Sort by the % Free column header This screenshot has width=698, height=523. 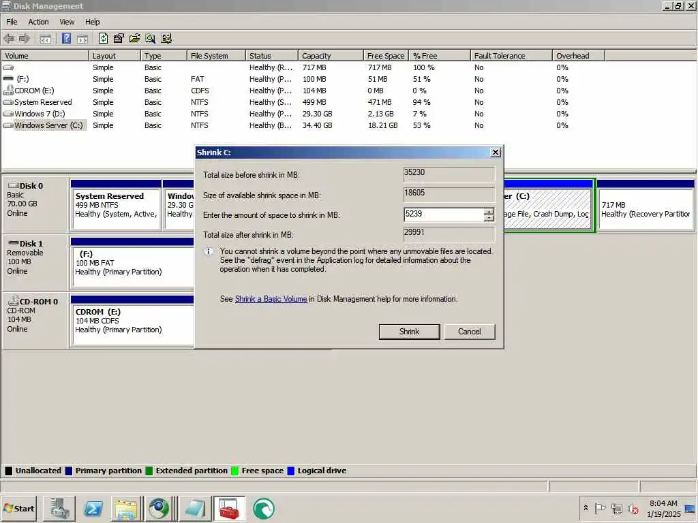[x=440, y=56]
